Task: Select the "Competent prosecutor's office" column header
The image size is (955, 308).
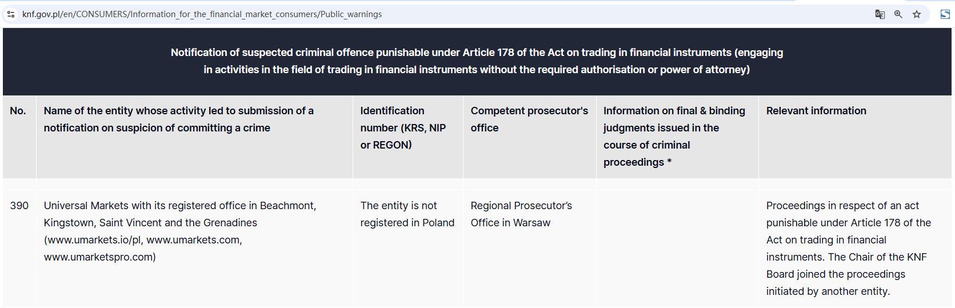Action: click(x=529, y=119)
